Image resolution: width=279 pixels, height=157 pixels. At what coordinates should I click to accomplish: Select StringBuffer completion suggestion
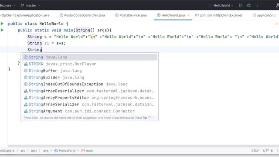[x=89, y=71]
